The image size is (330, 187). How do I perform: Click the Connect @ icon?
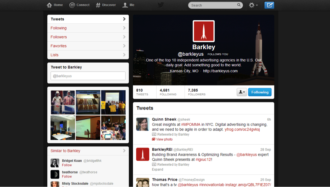pyautogui.click(x=72, y=5)
